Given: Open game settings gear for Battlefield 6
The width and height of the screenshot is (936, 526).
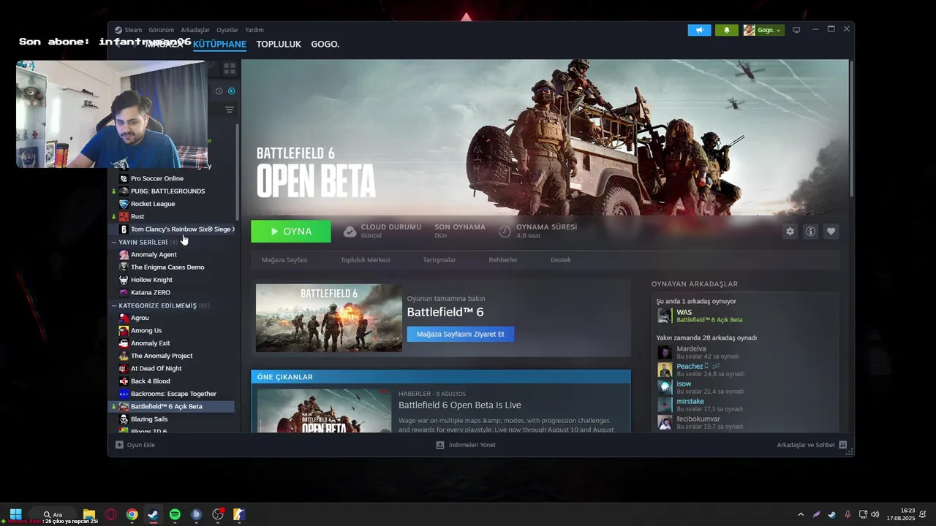Looking at the screenshot, I should 790,232.
